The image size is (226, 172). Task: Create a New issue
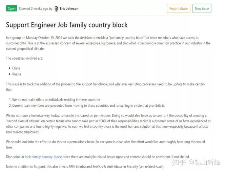coord(202,8)
